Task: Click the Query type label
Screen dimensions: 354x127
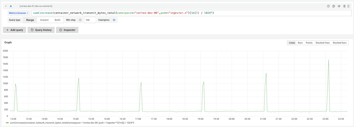Action: (x=15, y=20)
